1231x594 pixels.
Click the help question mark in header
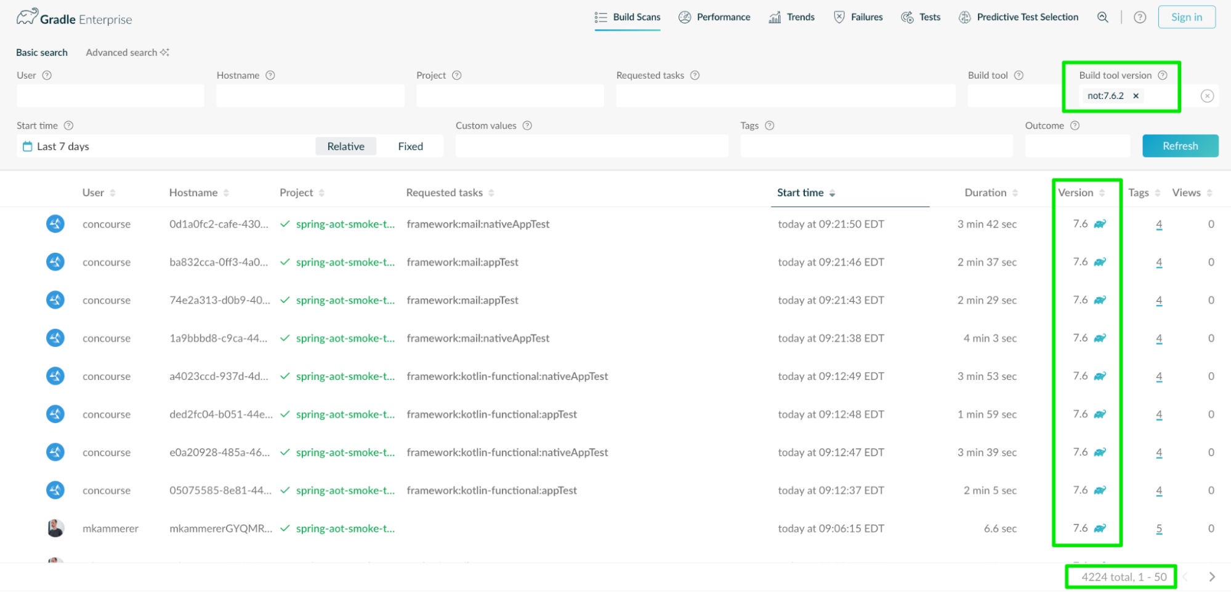click(1140, 17)
